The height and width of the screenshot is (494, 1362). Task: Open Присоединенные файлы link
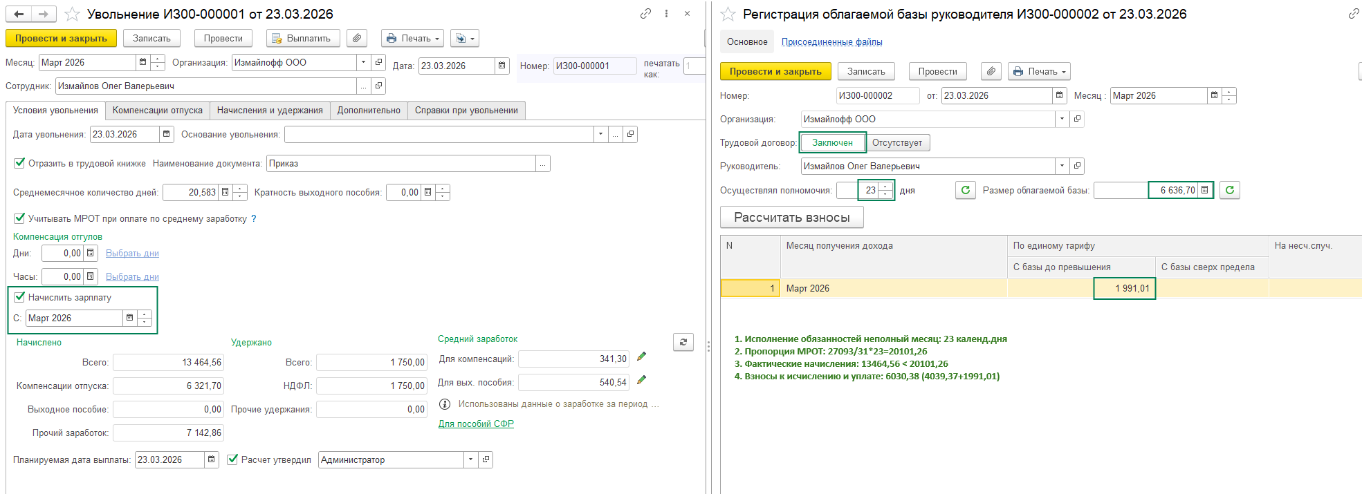(x=831, y=42)
